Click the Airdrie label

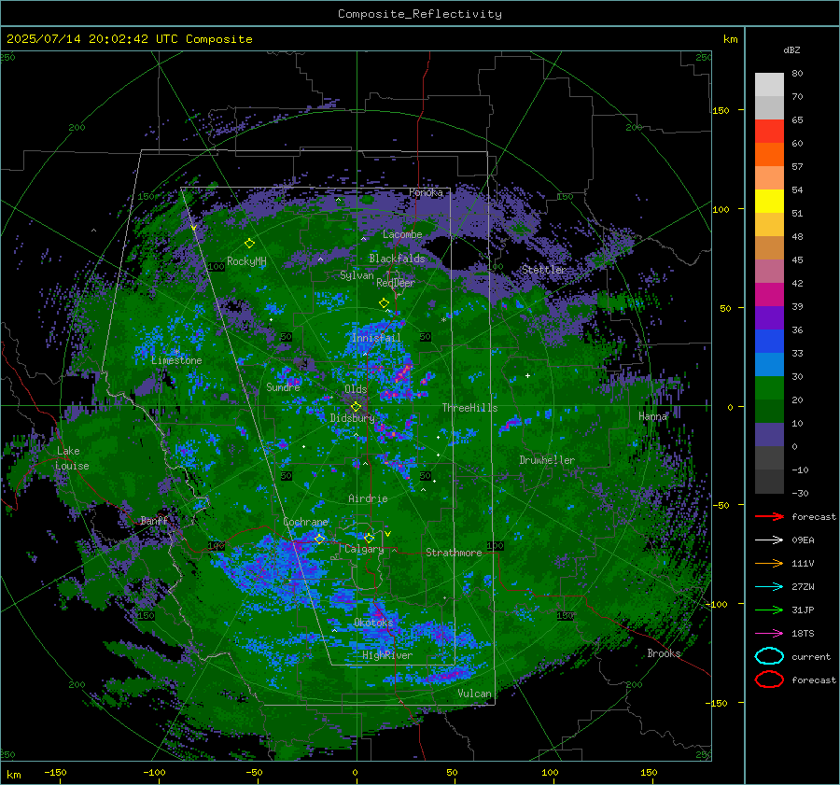368,498
